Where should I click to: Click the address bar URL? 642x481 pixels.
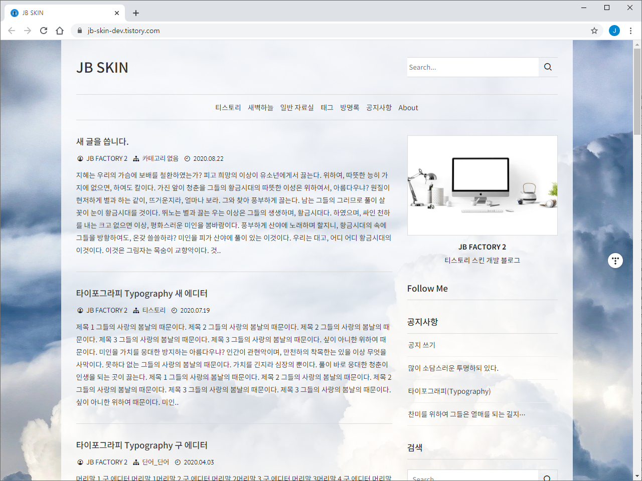click(x=124, y=31)
